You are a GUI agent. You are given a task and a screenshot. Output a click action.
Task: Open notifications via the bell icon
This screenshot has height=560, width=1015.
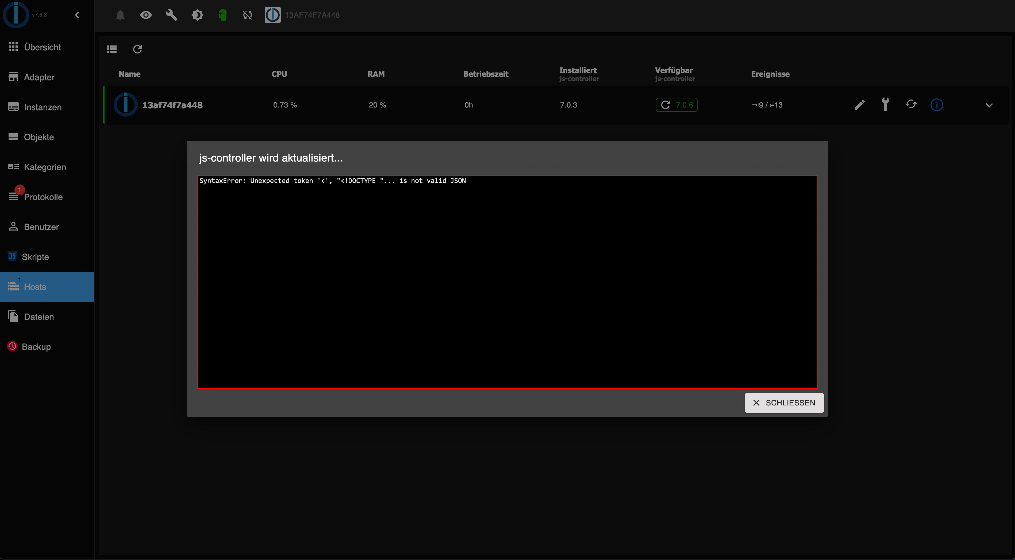coord(120,15)
